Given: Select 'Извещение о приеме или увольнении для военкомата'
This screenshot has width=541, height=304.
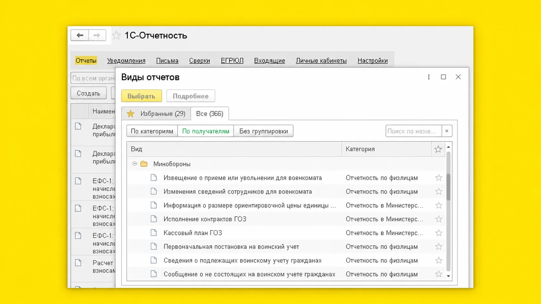Looking at the screenshot, I should tap(243, 178).
